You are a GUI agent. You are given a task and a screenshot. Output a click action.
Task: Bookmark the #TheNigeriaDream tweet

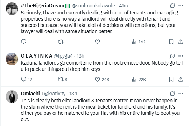point(171,42)
